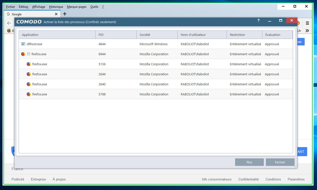Open the Affichage menu
Screen dimensions: 317x190
point(39,7)
